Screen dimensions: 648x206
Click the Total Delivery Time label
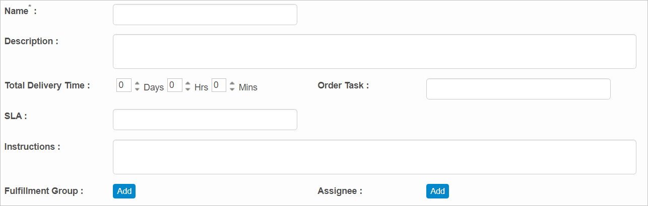[47, 85]
